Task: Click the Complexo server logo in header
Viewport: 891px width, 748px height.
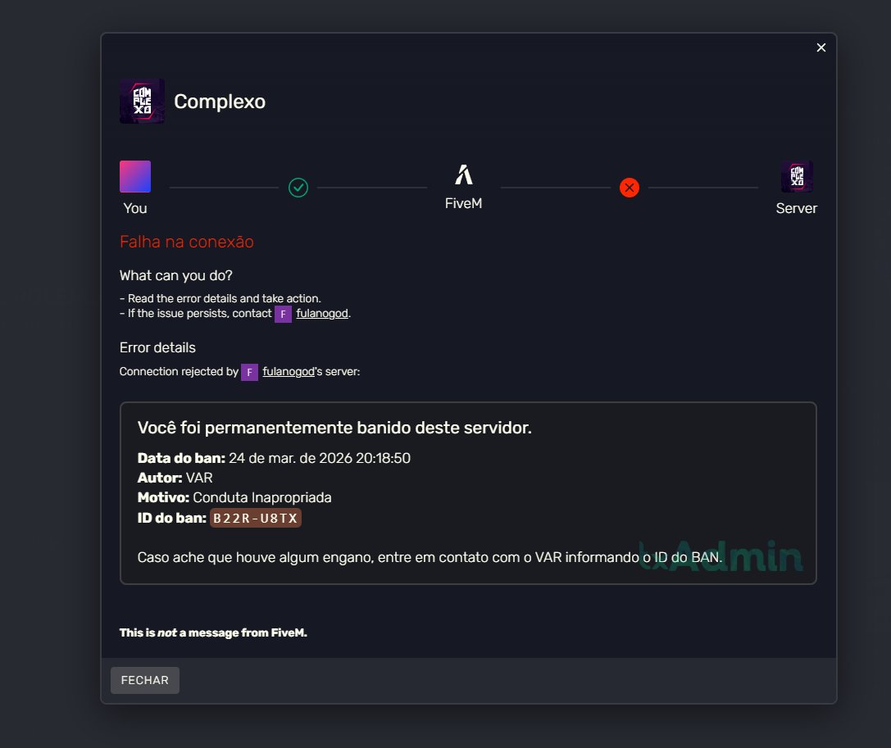Action: coord(142,101)
